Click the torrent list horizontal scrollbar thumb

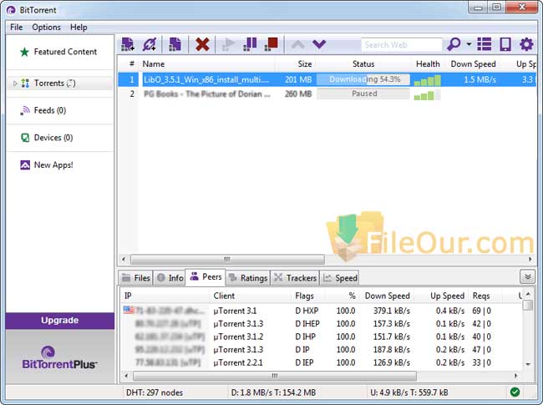click(227, 259)
